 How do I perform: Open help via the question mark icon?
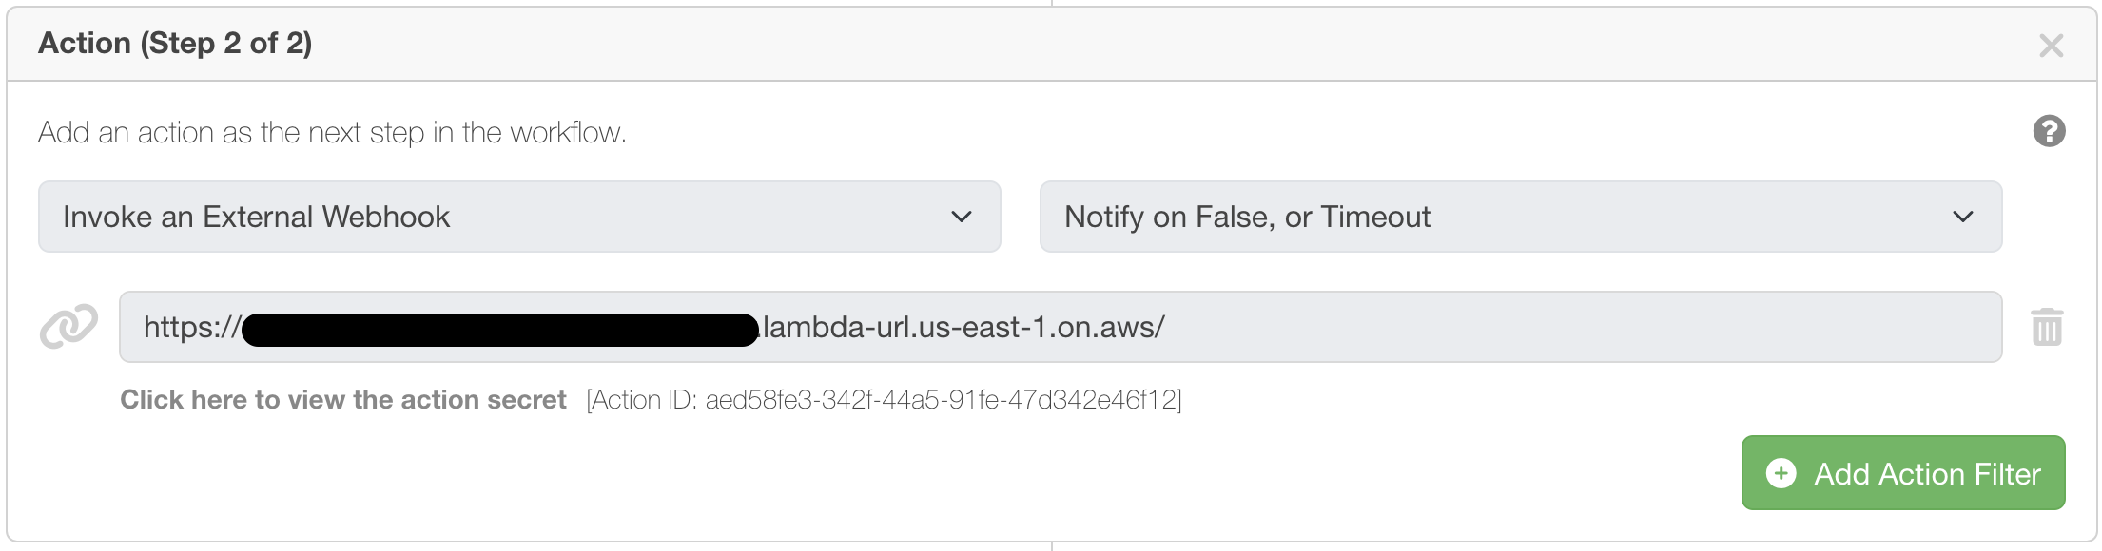(2049, 131)
